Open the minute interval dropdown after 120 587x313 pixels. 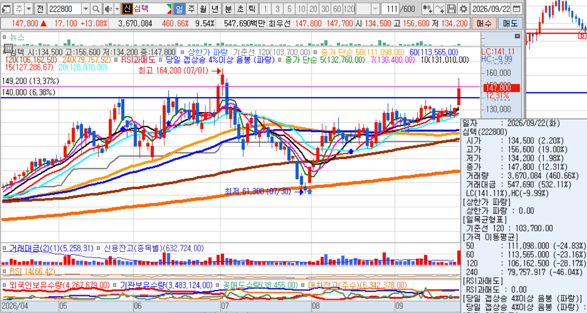pyautogui.click(x=375, y=8)
